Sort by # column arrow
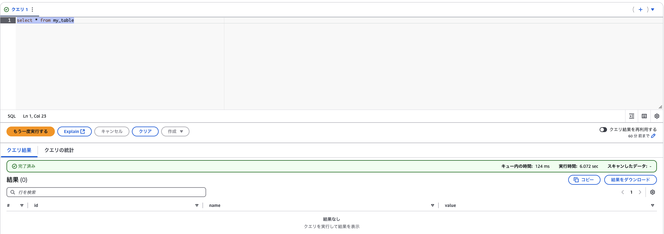Viewport: 664px width, 234px height. click(22, 205)
